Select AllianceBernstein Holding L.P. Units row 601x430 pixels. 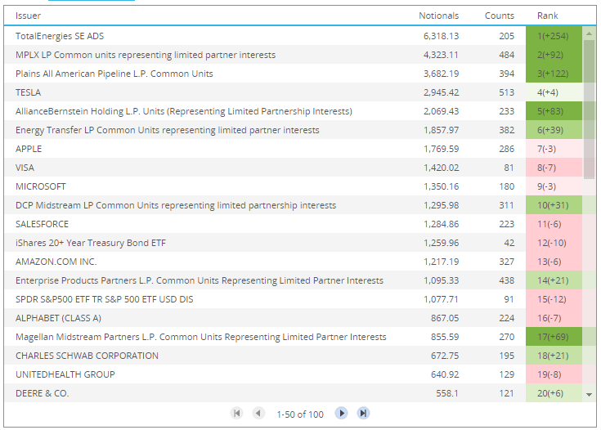tap(294, 111)
